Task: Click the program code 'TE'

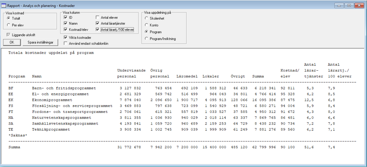Action: pyautogui.click(x=11, y=129)
